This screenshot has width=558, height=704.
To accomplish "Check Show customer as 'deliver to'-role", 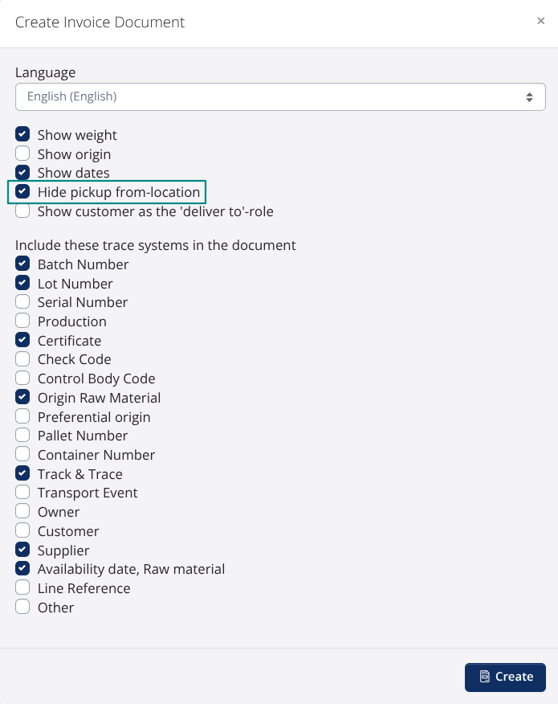I will [22, 211].
